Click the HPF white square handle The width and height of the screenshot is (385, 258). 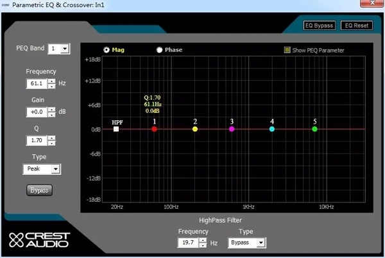pyautogui.click(x=116, y=129)
